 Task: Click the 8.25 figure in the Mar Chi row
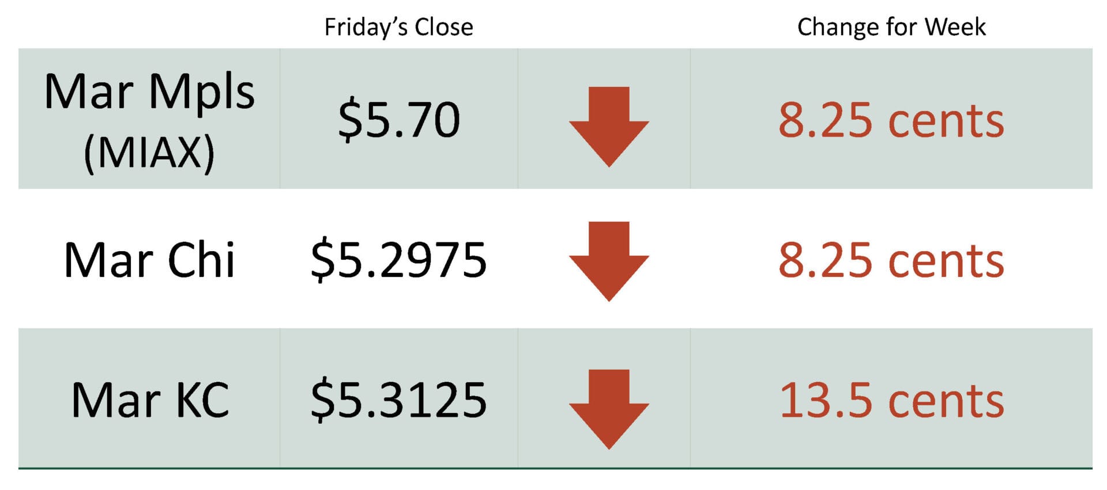coord(825,261)
